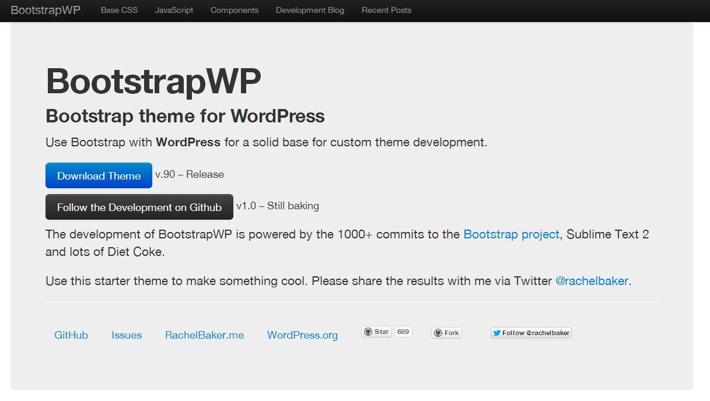Click the 'v1.0 – Still baking' text

[x=278, y=206]
